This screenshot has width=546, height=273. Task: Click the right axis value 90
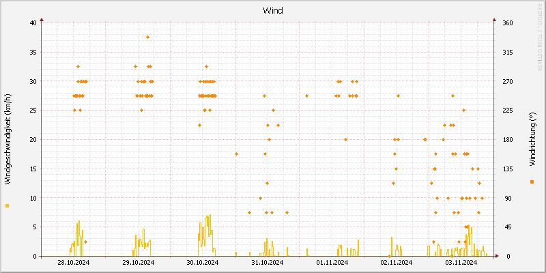coord(506,198)
